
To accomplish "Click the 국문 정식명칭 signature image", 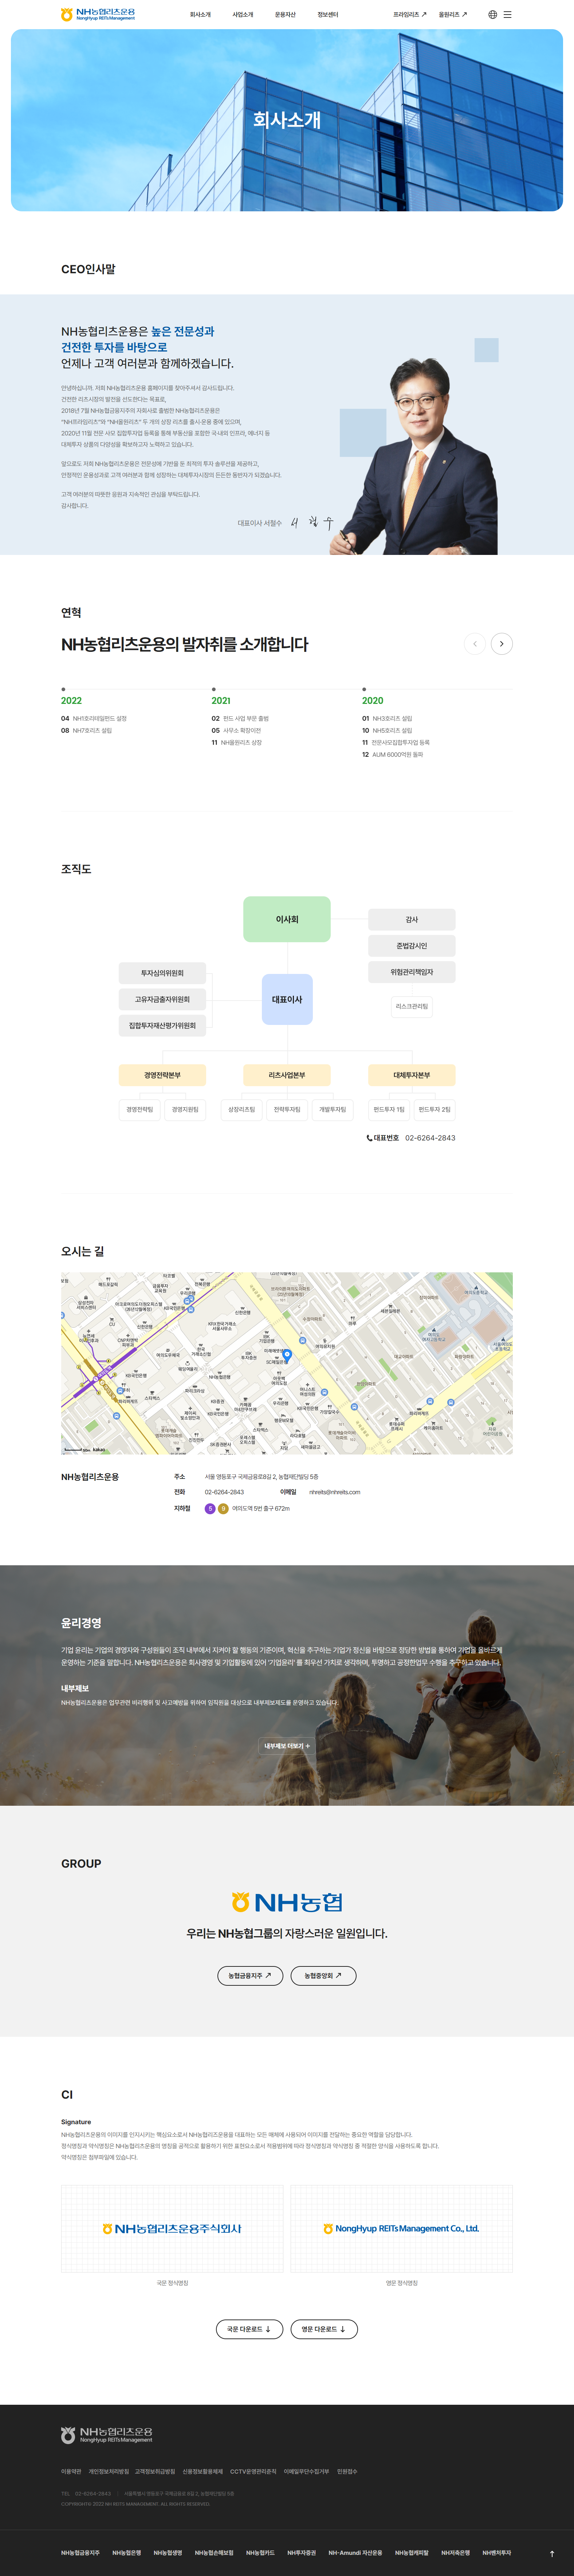I will [x=172, y=2229].
